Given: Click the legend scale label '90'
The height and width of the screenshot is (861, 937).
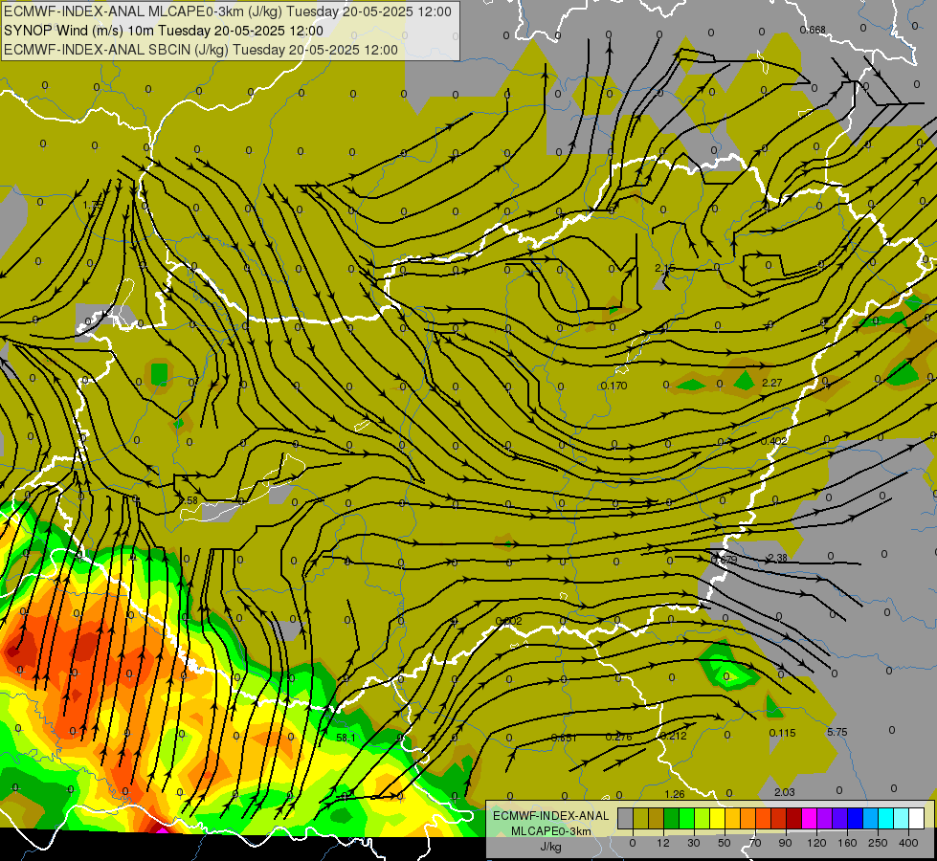Looking at the screenshot, I should click(x=785, y=843).
